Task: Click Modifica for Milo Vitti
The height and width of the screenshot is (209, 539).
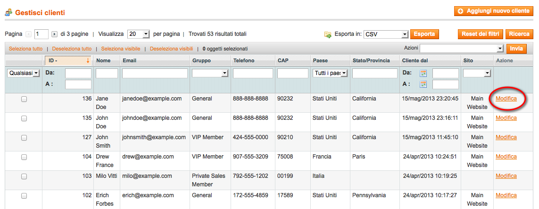Action: (506, 176)
